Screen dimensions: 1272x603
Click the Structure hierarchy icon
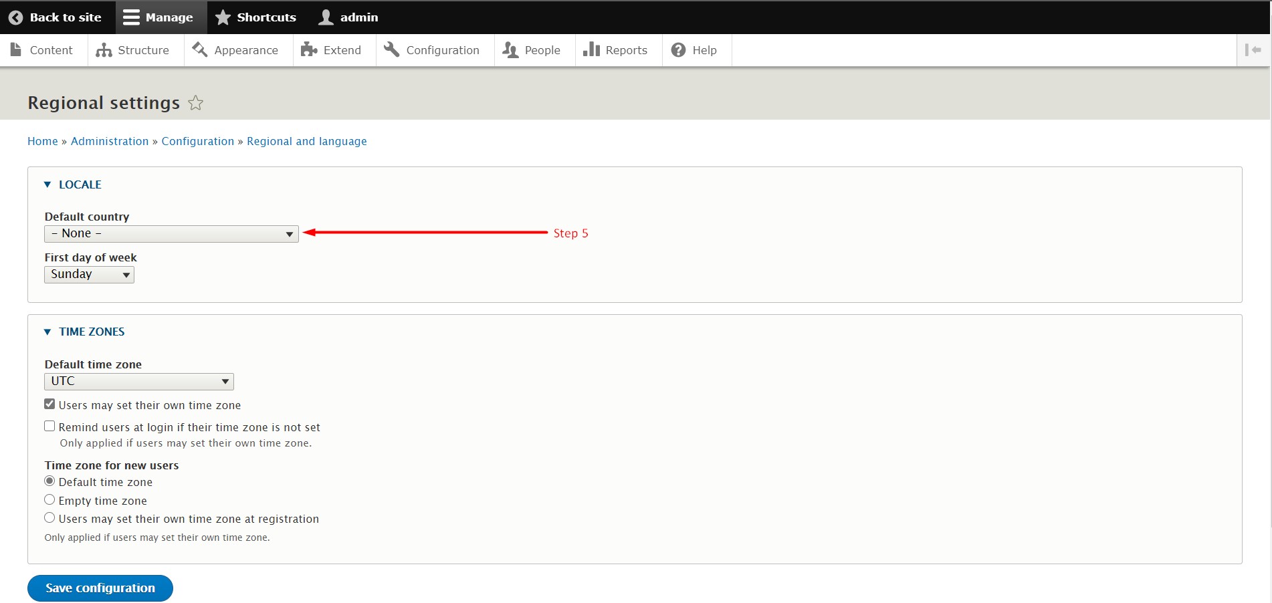(x=104, y=50)
